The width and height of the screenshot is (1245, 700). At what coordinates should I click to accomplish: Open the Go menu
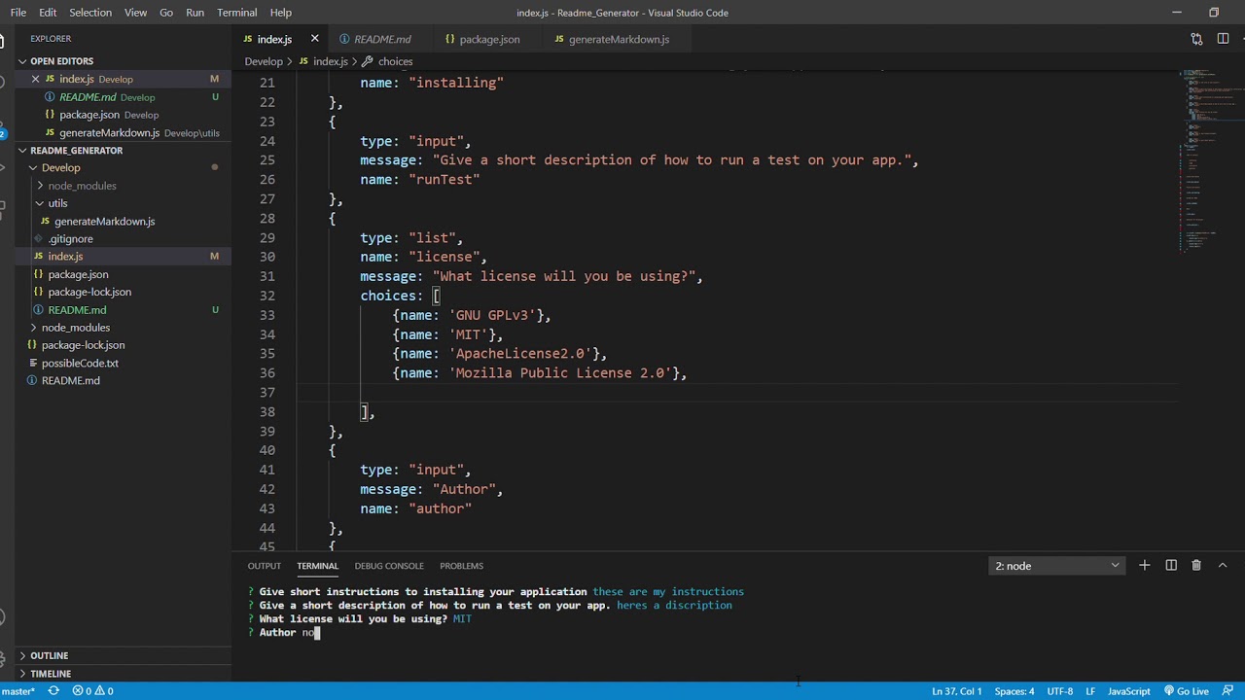coord(166,13)
